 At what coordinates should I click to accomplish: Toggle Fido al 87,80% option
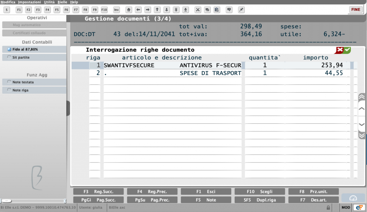(x=34, y=49)
